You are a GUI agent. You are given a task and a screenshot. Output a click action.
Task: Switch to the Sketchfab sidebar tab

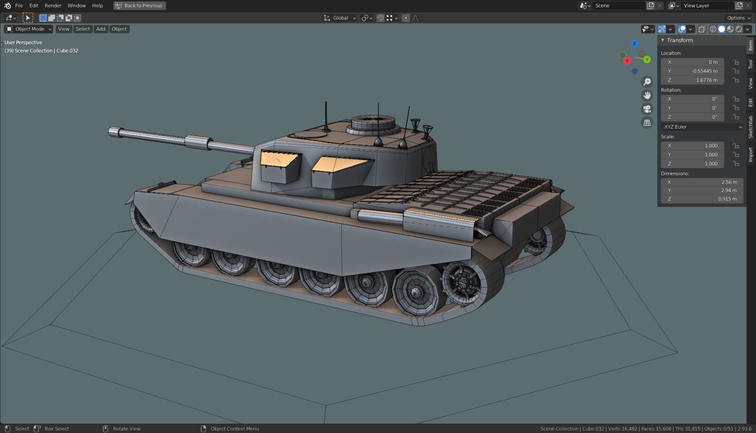click(751, 127)
